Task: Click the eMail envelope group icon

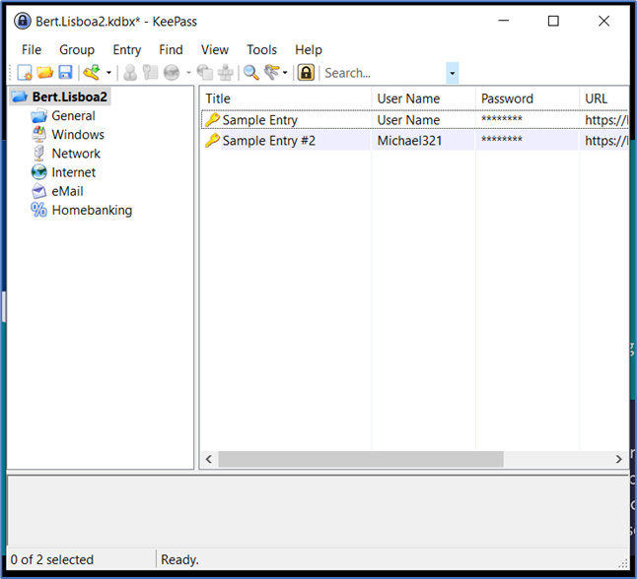Action: tap(39, 191)
